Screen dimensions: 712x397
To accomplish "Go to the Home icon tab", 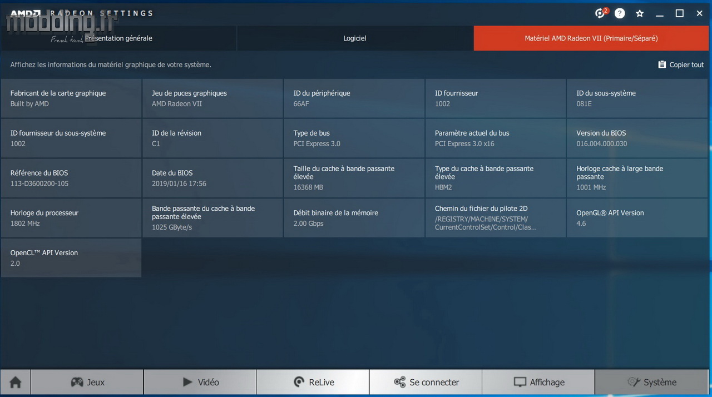I will [16, 382].
